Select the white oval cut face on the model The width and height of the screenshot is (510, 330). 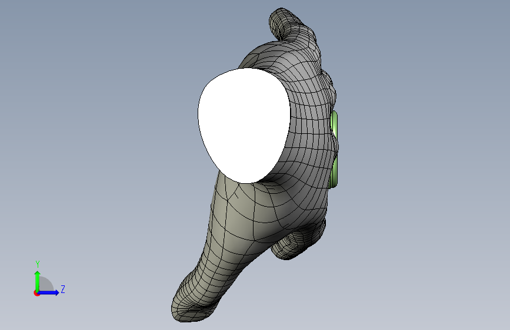pos(244,125)
